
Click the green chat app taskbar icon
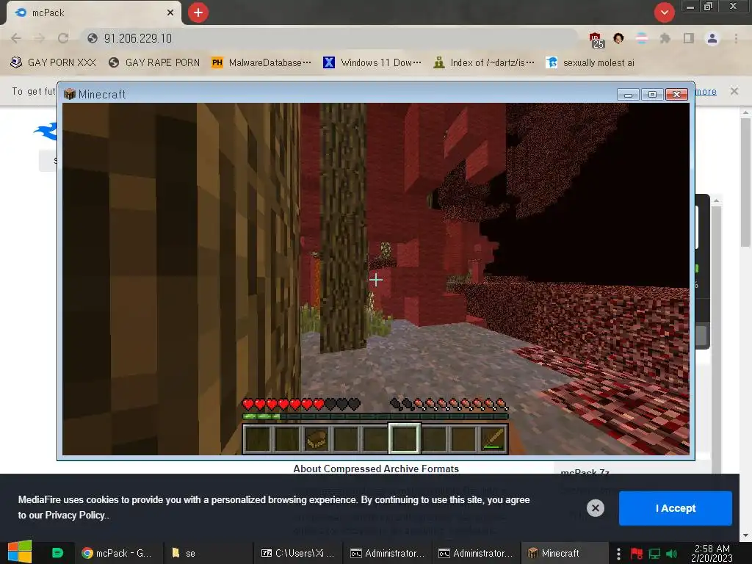point(57,553)
